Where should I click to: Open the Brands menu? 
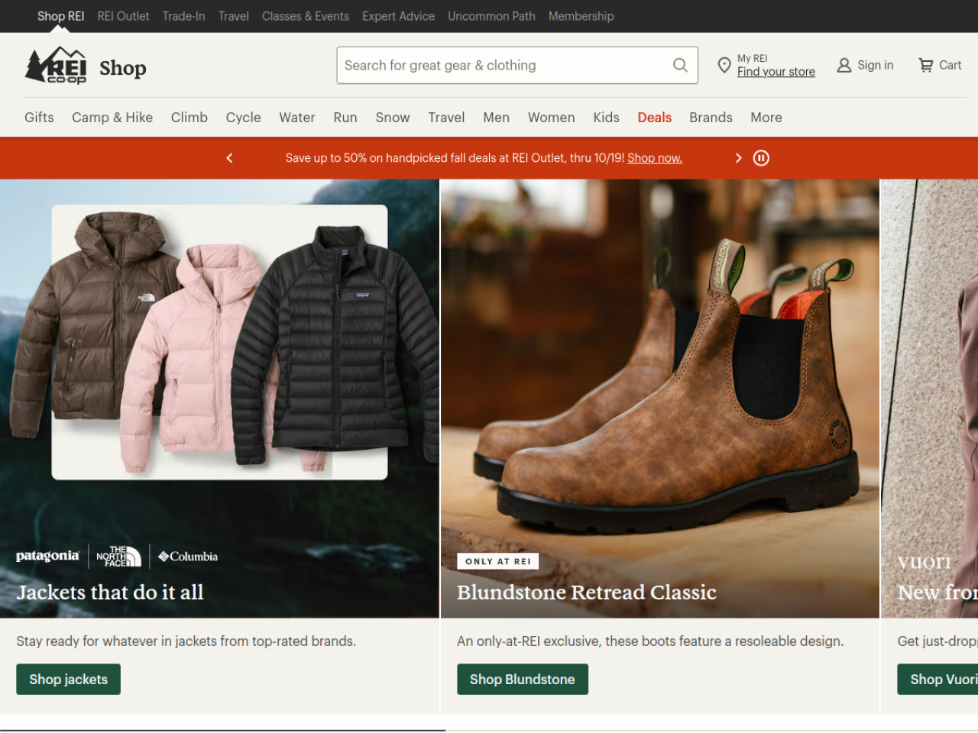click(711, 118)
